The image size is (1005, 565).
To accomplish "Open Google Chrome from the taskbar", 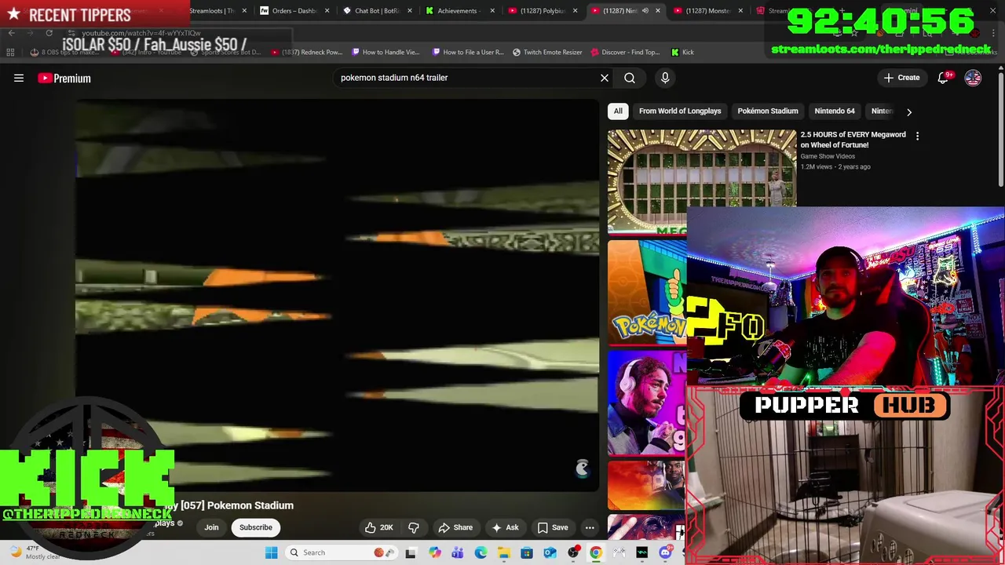I will pyautogui.click(x=596, y=552).
